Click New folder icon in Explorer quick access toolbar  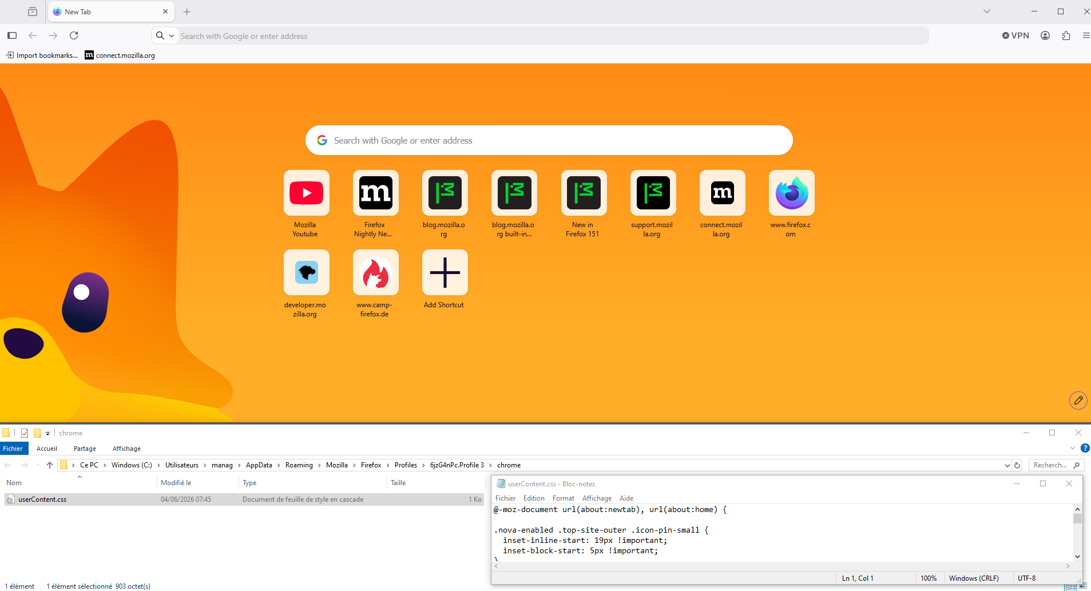(x=37, y=433)
